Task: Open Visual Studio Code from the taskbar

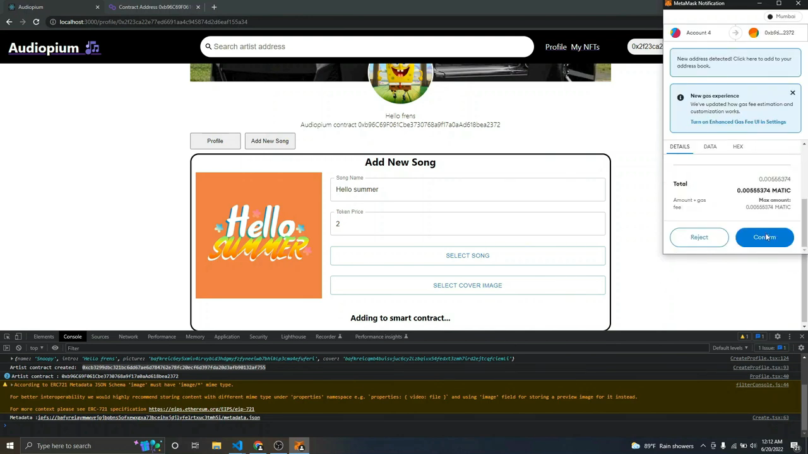Action: [x=237, y=446]
